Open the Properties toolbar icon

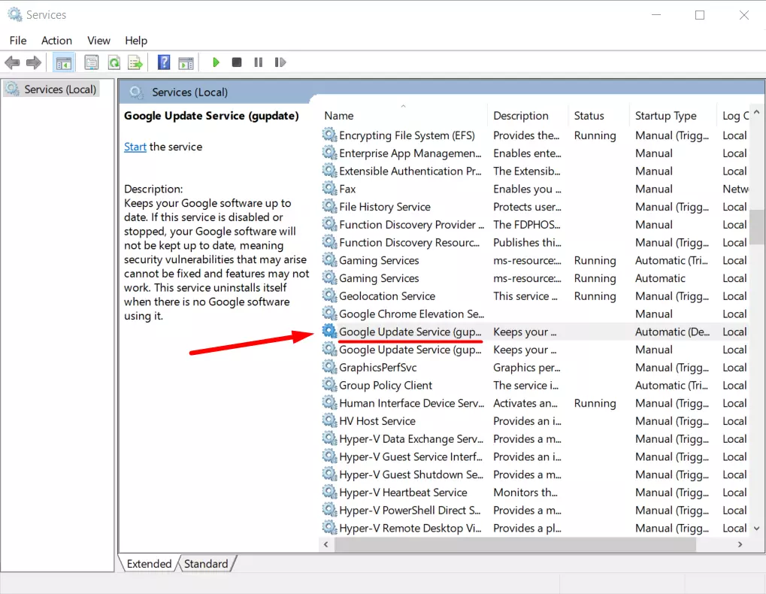click(92, 62)
